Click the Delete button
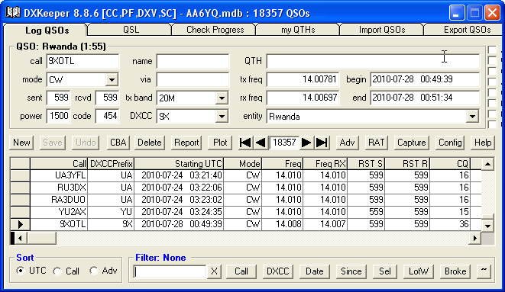 [150, 143]
